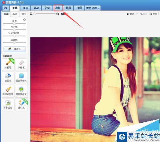Image resolution: width=160 pixels, height=142 pixels.
Task: Select the 魔幻笔 magic pen tool
Action: point(21,105)
